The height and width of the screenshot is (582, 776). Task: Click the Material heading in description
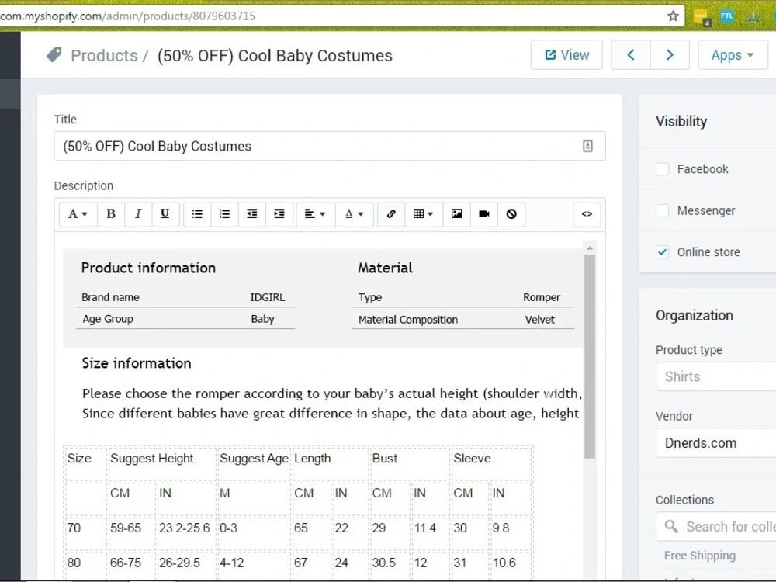385,268
